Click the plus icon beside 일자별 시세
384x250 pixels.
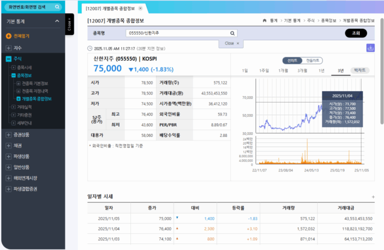(x=373, y=196)
